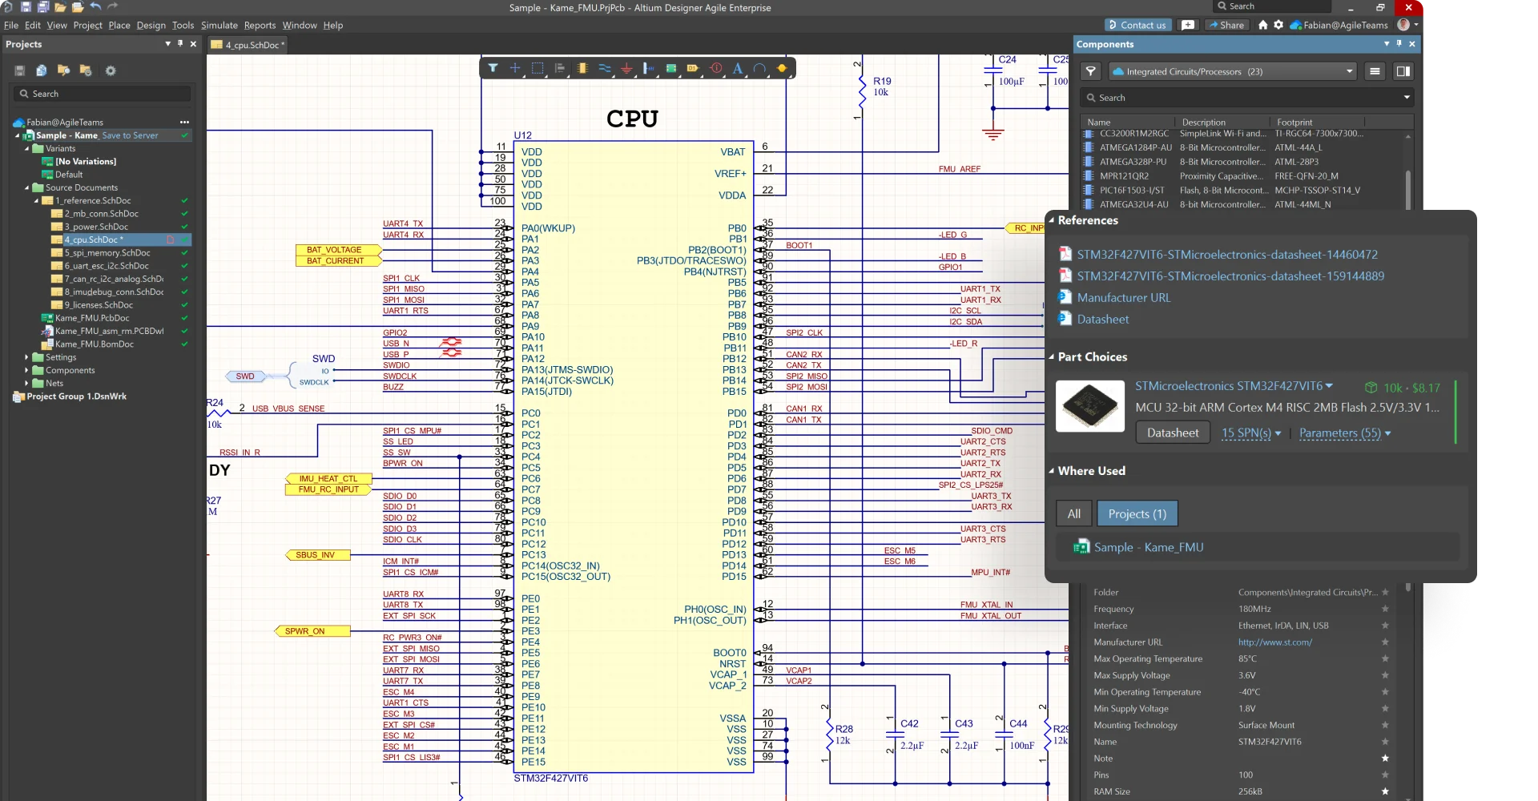The width and height of the screenshot is (1538, 801).
Task: Pick the ground power port tool
Action: [x=626, y=69]
